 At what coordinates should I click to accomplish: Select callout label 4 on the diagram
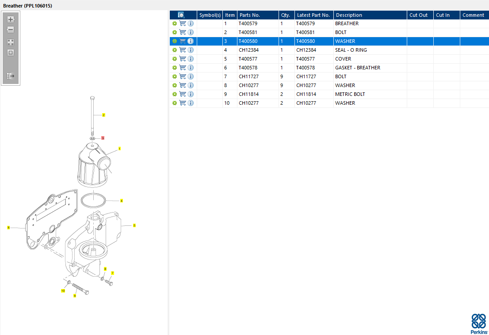(122, 201)
